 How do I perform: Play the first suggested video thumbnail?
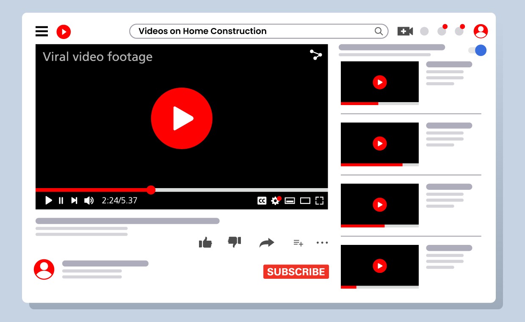[380, 82]
